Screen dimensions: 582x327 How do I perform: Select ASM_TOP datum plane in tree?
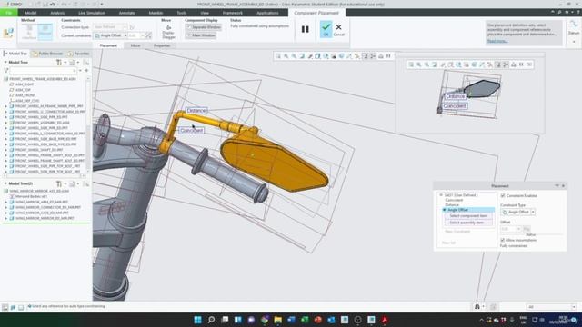click(x=23, y=90)
